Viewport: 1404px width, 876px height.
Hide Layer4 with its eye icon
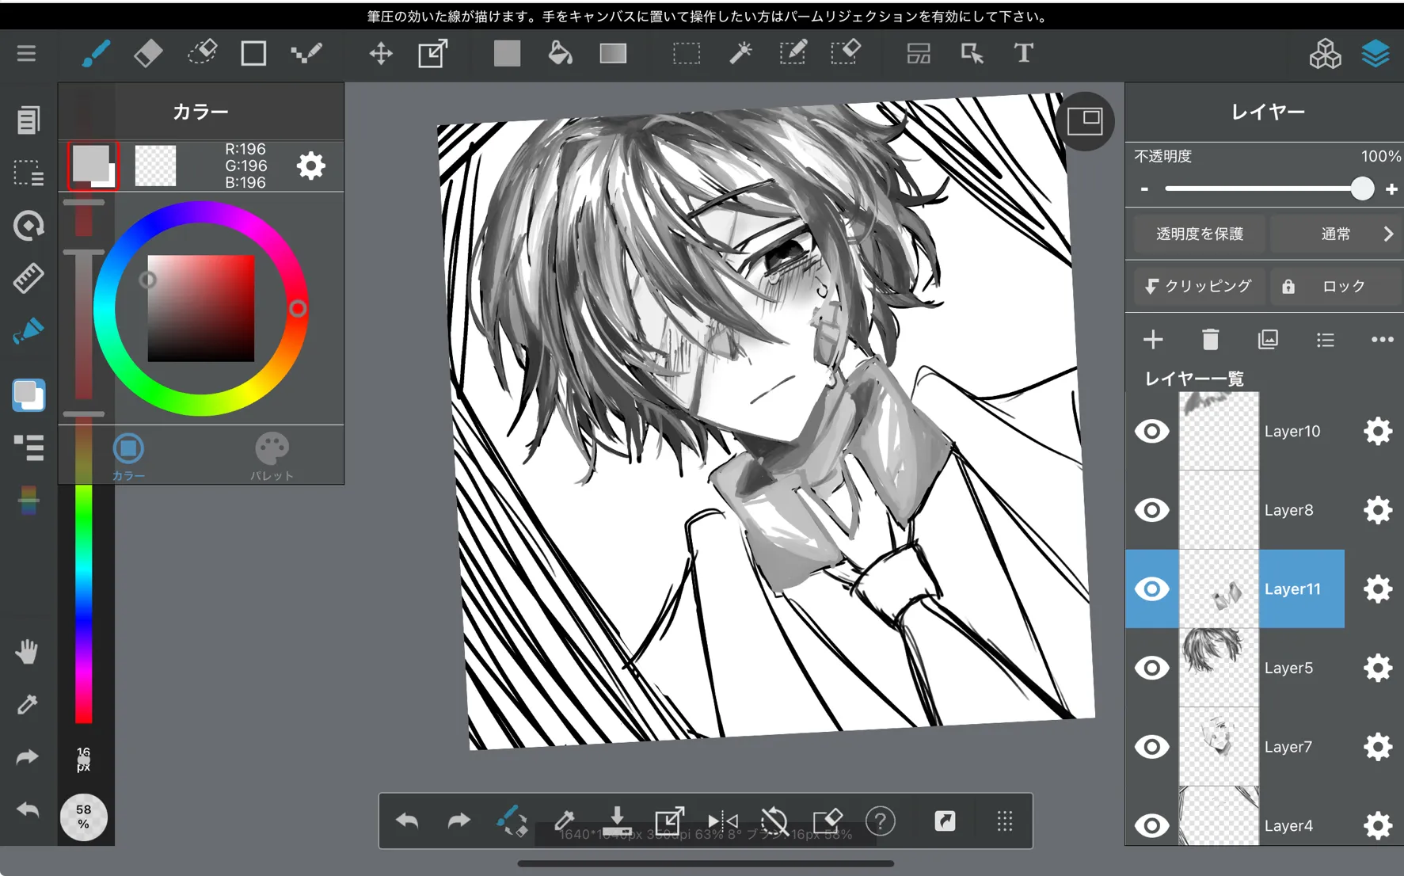1152,825
